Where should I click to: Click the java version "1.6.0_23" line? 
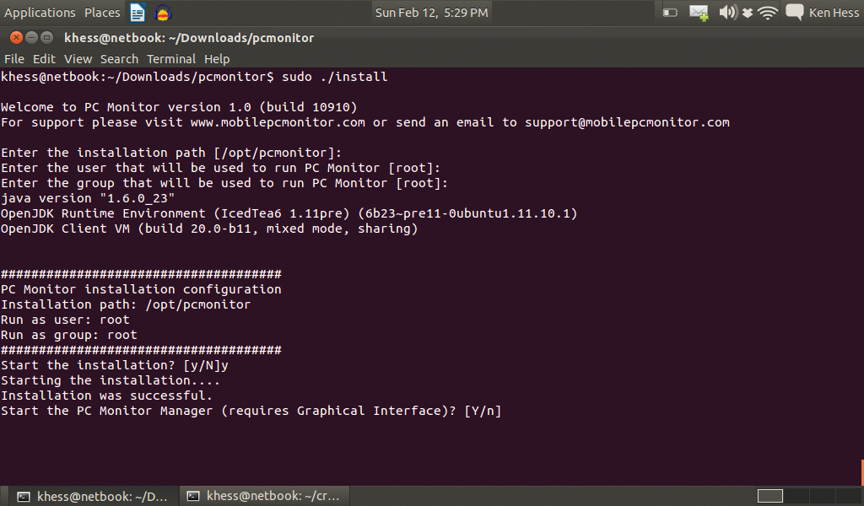coord(88,198)
